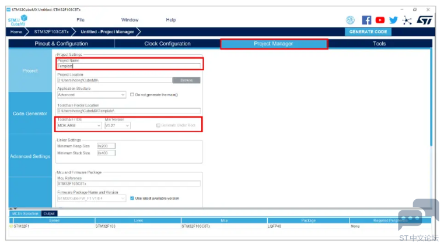Click the vertical scrollbar on the right edge
444x247 pixels.
coord(431,97)
